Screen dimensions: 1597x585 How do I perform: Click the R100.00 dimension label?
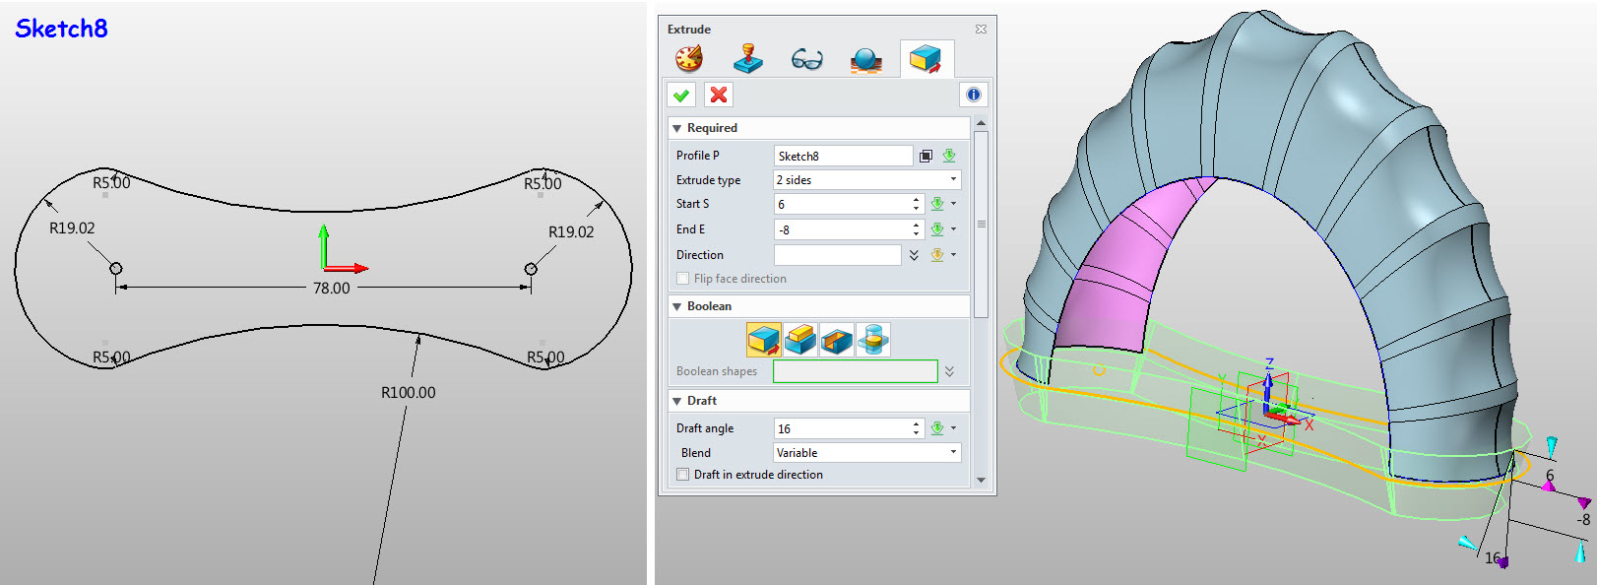point(409,393)
